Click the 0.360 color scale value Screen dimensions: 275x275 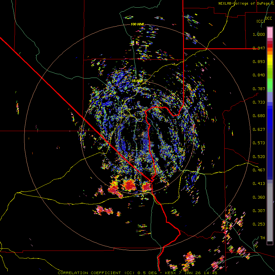[259, 197]
